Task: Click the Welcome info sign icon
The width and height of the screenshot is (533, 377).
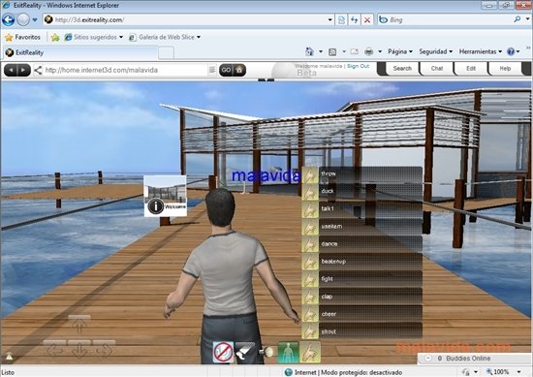Action: (x=156, y=206)
